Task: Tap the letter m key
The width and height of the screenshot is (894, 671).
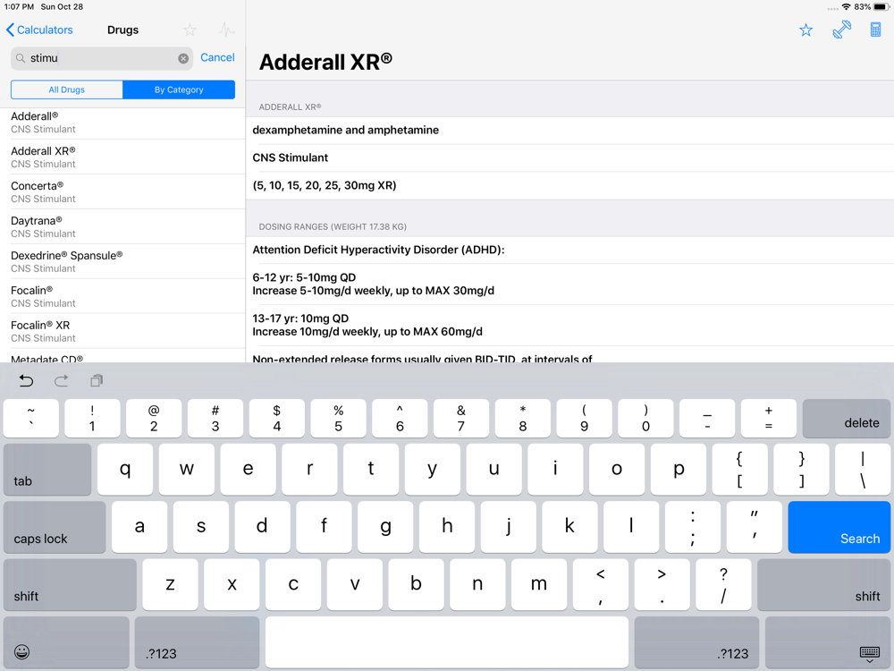Action: 539,585
